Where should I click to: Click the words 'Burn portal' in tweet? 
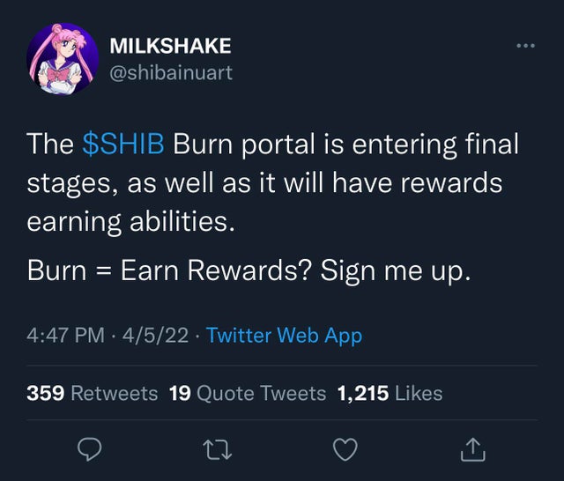tap(244, 144)
